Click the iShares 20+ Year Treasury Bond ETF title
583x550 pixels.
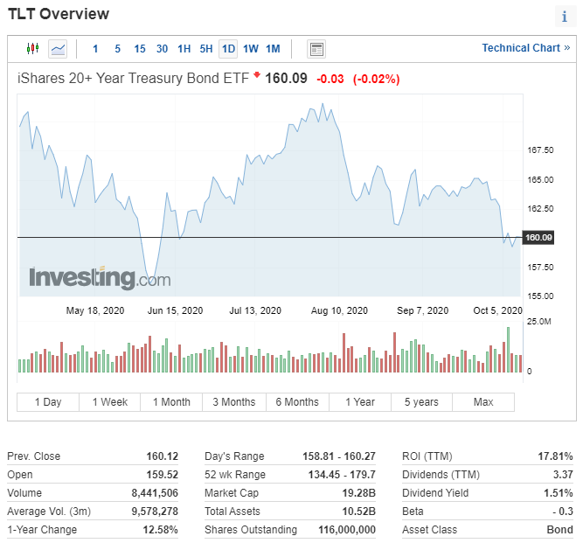[133, 79]
